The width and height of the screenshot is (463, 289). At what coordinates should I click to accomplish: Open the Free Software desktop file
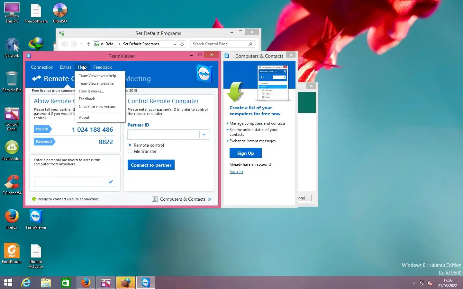[36, 13]
